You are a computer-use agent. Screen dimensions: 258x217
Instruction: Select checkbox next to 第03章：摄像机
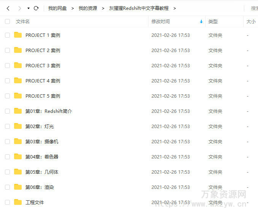[7, 141]
